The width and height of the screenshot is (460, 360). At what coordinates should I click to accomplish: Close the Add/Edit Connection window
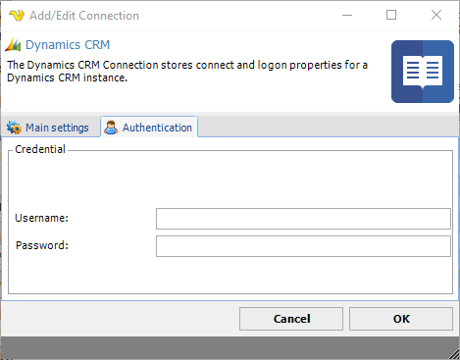click(x=436, y=15)
